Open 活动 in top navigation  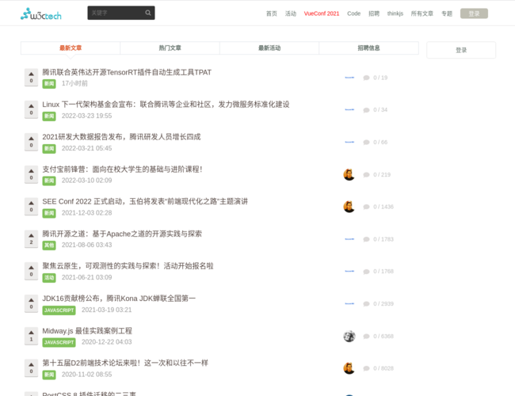[291, 13]
